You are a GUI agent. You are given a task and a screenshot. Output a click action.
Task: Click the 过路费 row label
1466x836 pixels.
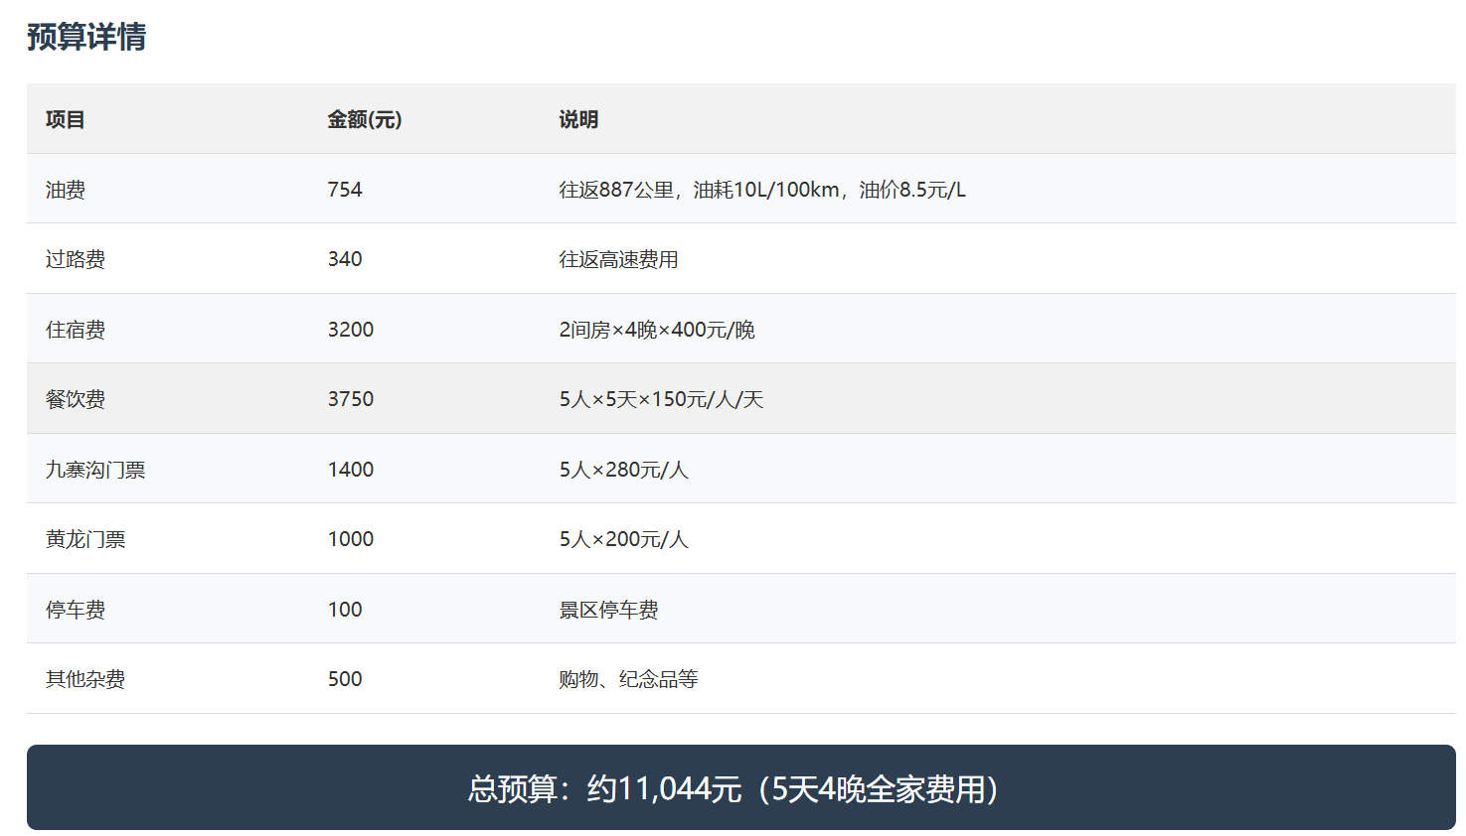point(76,259)
